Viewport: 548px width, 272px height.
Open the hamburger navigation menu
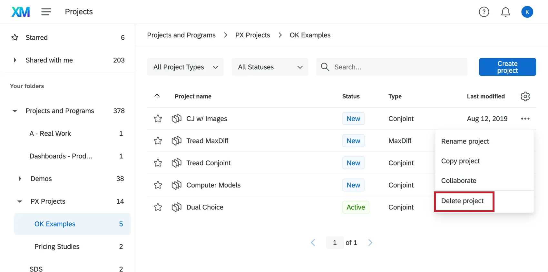coord(46,12)
